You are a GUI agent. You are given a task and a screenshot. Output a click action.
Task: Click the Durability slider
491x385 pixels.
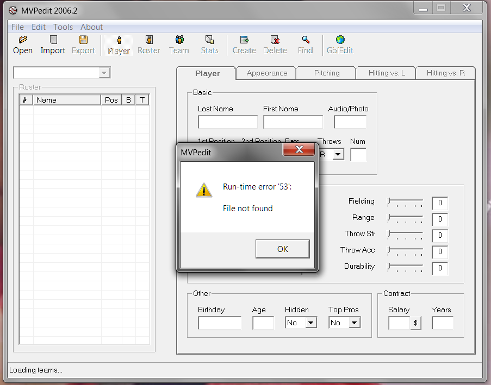click(x=405, y=267)
